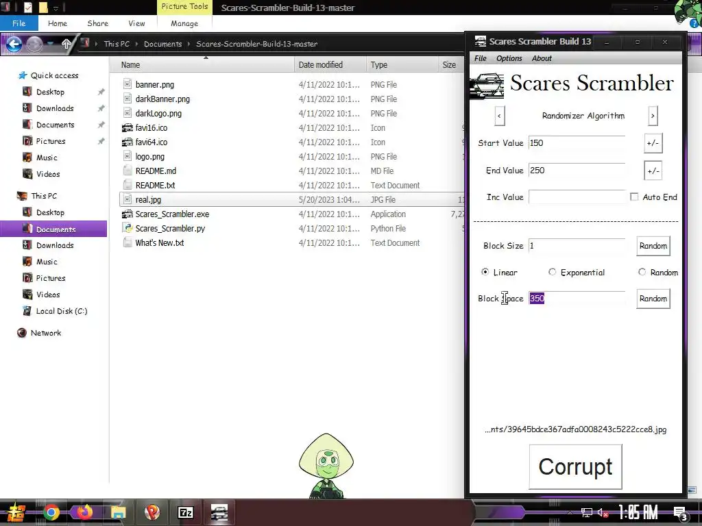Screen dimensions: 702x526
Task: Open the quick access toolbar dropdown arrow
Action: coord(56,8)
